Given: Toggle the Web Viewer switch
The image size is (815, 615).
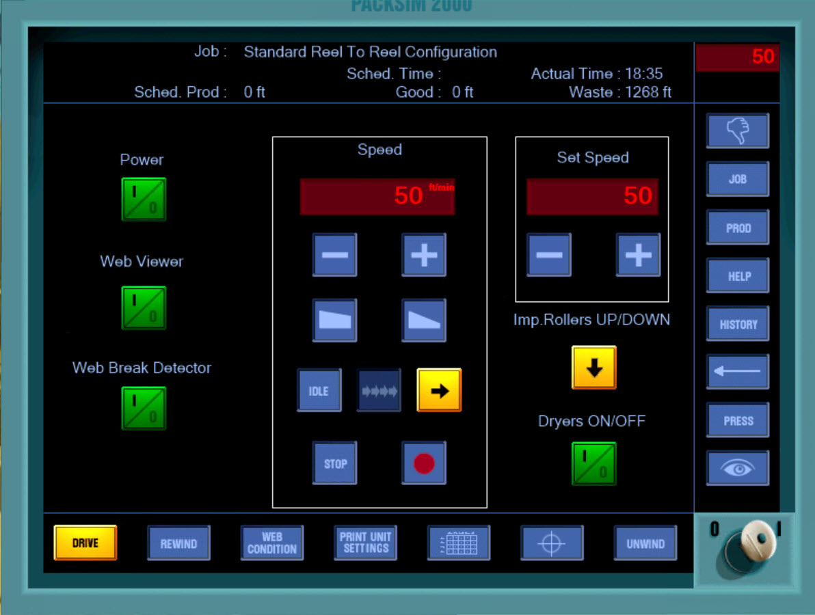Looking at the screenshot, I should tap(144, 307).
